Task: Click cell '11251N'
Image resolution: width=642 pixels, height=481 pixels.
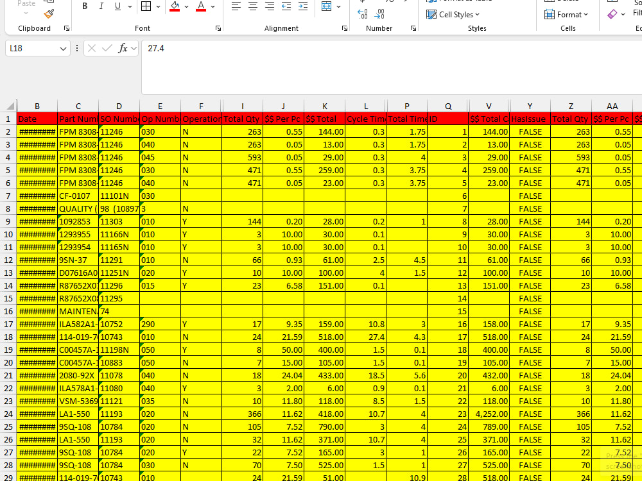Action: (x=119, y=273)
